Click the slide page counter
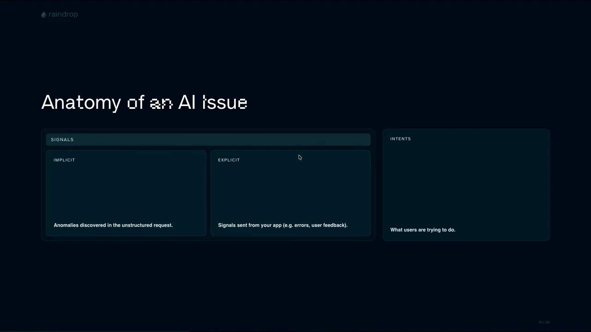The height and width of the screenshot is (332, 591). tap(544, 322)
